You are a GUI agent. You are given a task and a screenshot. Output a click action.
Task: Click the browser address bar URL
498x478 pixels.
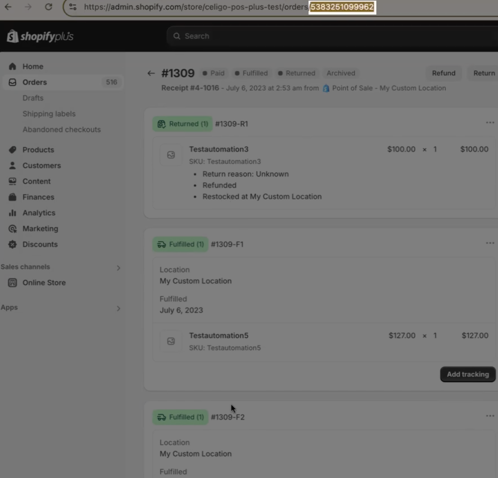pyautogui.click(x=229, y=7)
